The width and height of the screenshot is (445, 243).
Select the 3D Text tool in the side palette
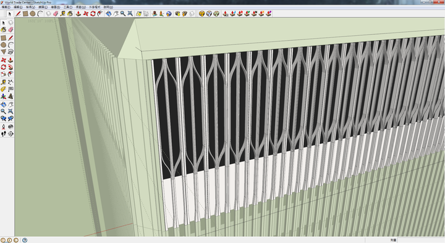pos(11,96)
